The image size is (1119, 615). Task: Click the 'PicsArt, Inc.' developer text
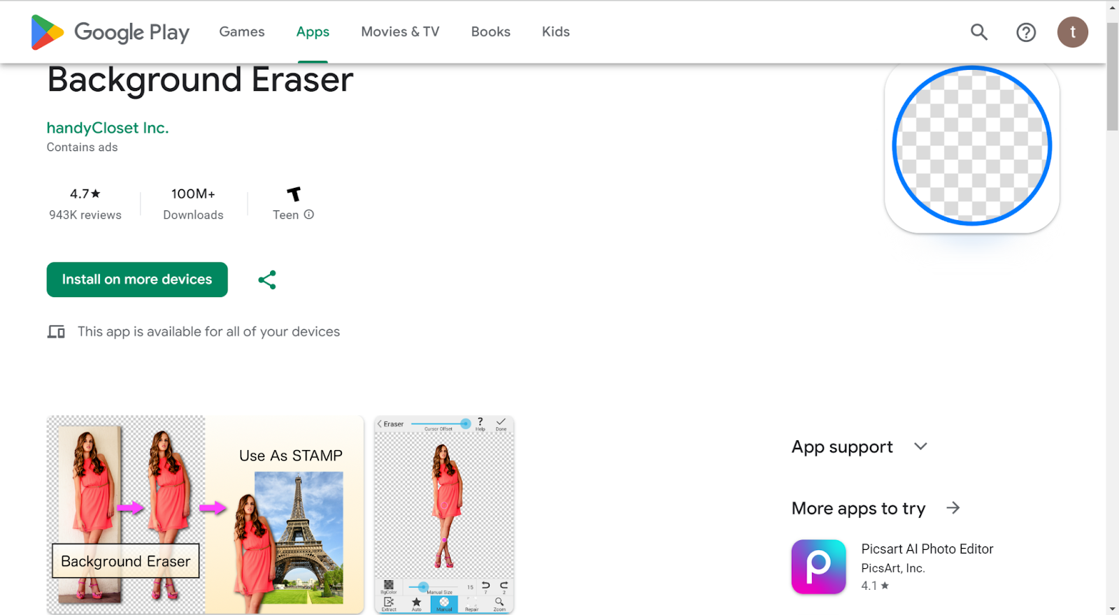coord(893,568)
